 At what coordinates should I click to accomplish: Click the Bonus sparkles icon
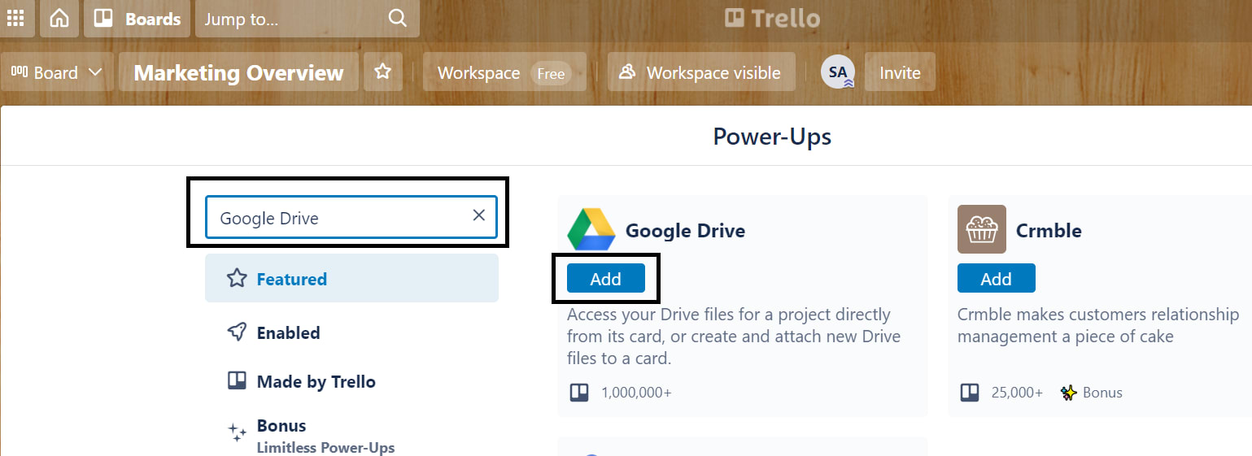[237, 432]
